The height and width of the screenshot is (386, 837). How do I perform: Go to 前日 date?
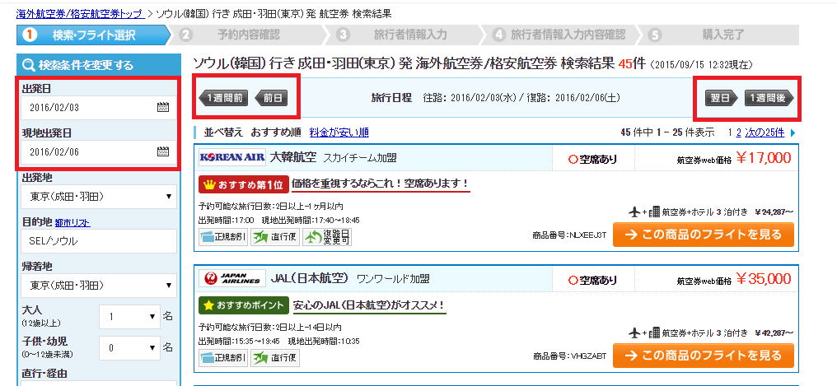click(x=271, y=98)
